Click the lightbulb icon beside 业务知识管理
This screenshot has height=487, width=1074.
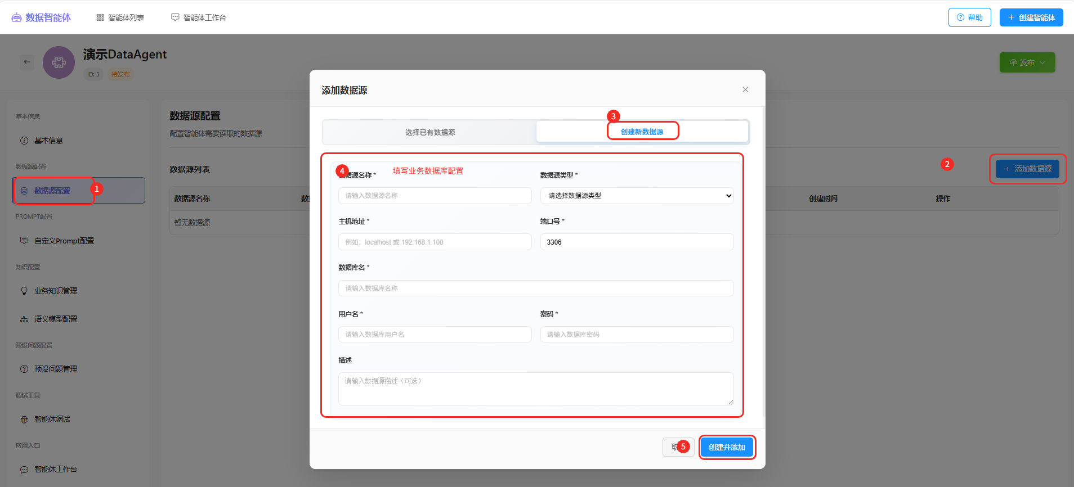click(x=24, y=291)
